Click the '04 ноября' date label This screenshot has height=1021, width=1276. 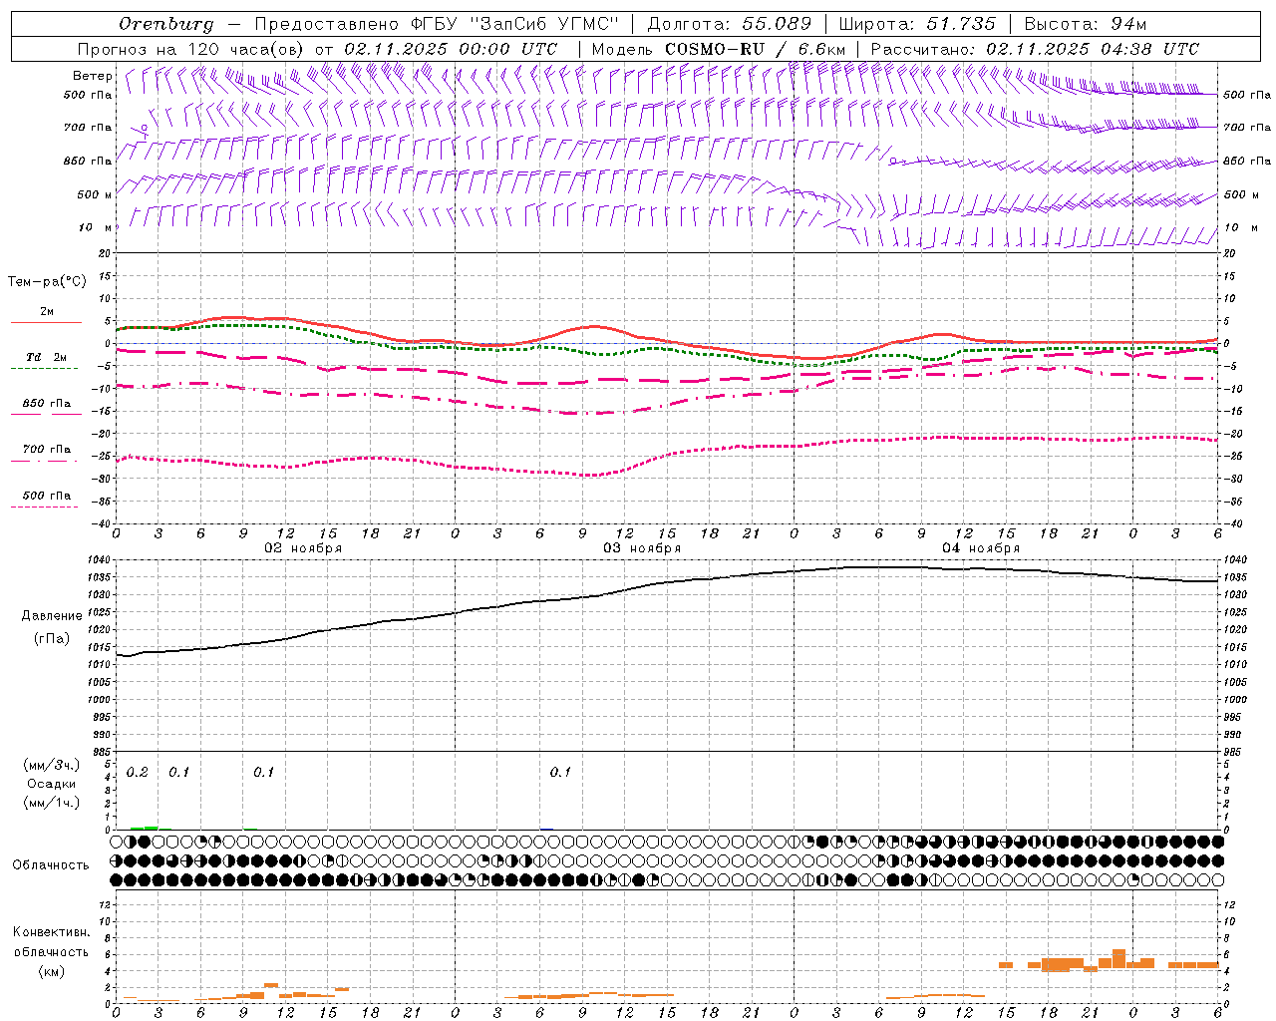pos(981,548)
